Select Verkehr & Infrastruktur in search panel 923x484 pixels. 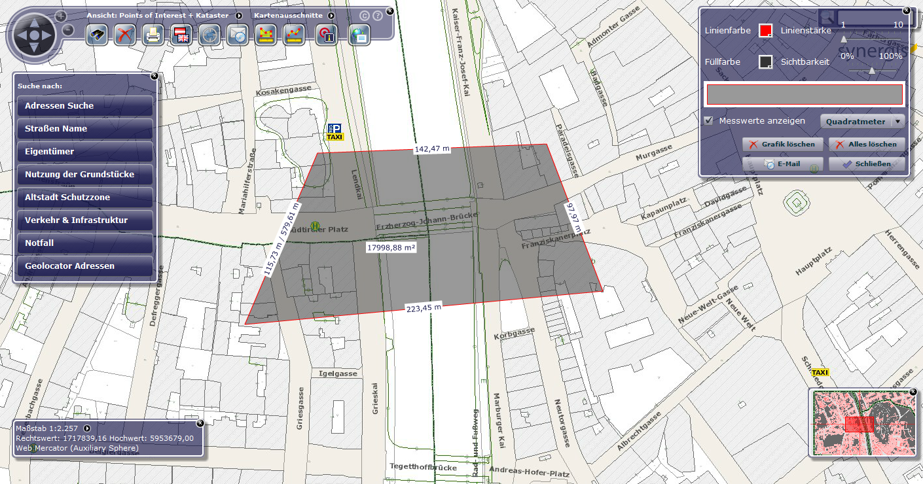[x=85, y=220]
